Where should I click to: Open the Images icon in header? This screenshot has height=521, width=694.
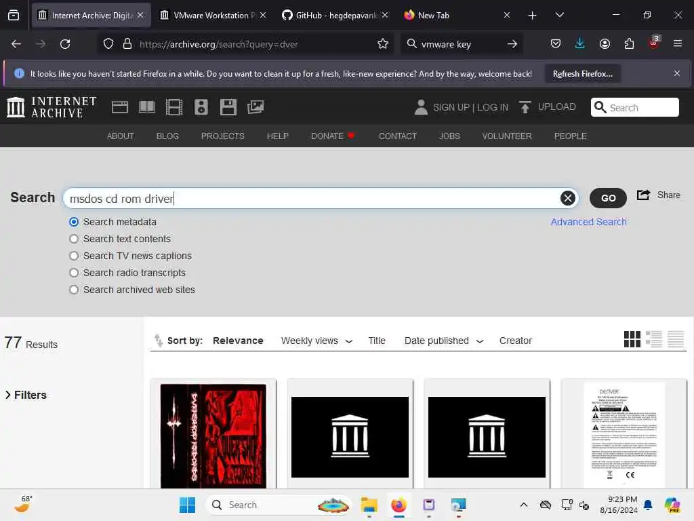tap(256, 107)
